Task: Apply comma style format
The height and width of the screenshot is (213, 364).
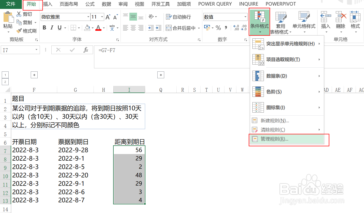Action: (x=226, y=28)
